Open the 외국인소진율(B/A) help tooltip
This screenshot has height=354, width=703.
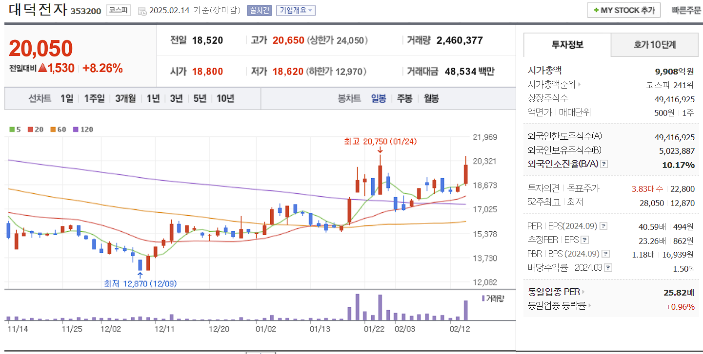tap(603, 164)
